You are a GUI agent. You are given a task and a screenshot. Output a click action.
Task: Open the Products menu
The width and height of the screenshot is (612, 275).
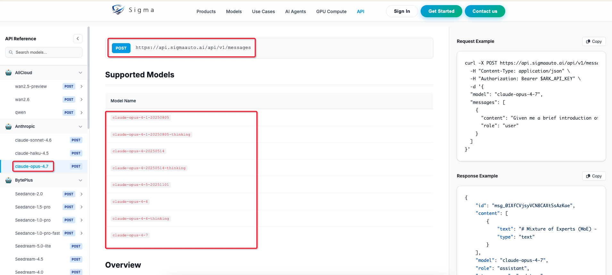click(x=206, y=12)
